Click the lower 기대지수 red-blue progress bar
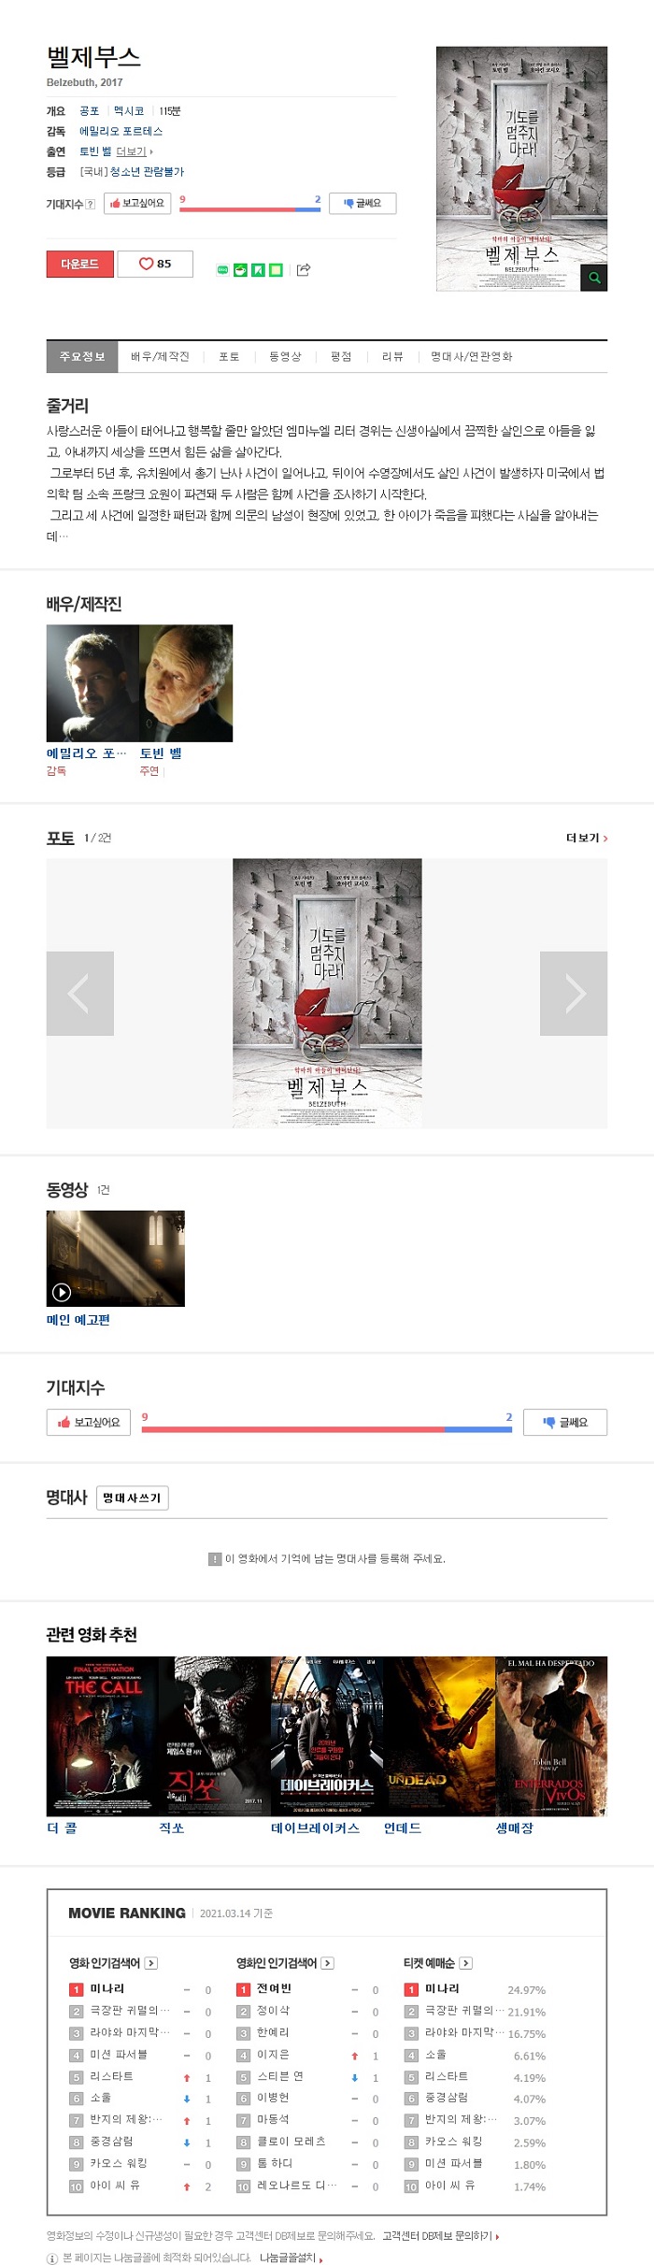The width and height of the screenshot is (654, 2265). point(327,1429)
